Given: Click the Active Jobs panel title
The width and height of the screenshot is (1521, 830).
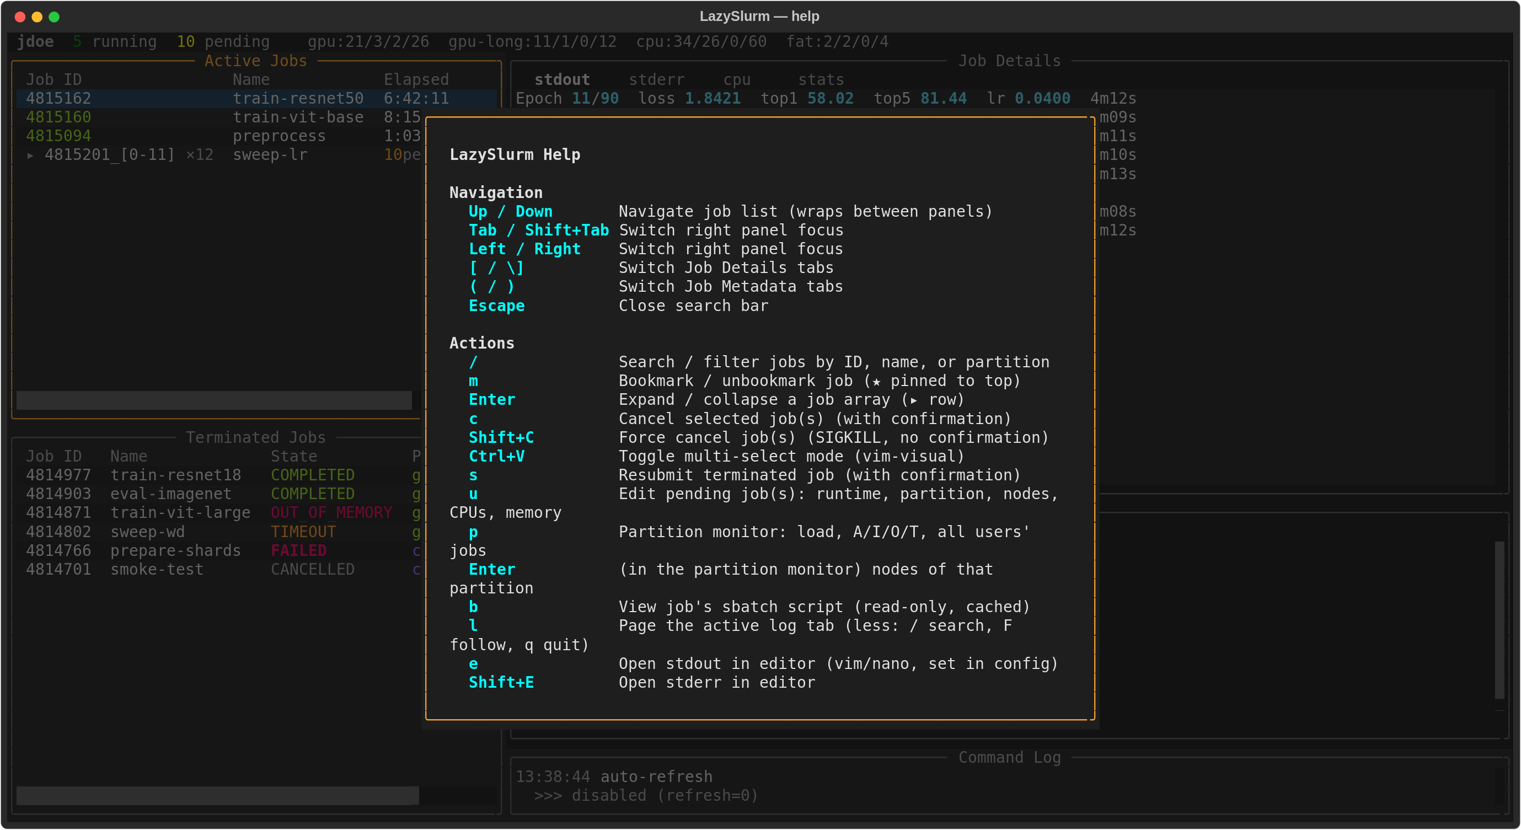Looking at the screenshot, I should pyautogui.click(x=256, y=61).
